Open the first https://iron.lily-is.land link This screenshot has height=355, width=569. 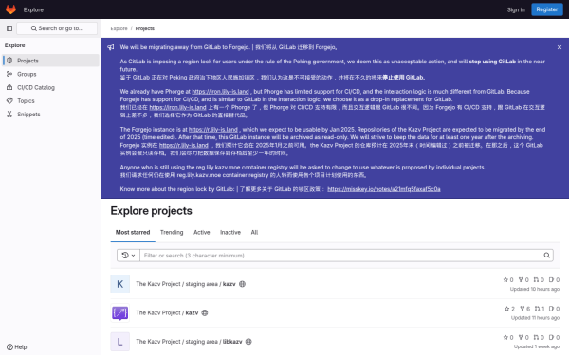(220, 91)
